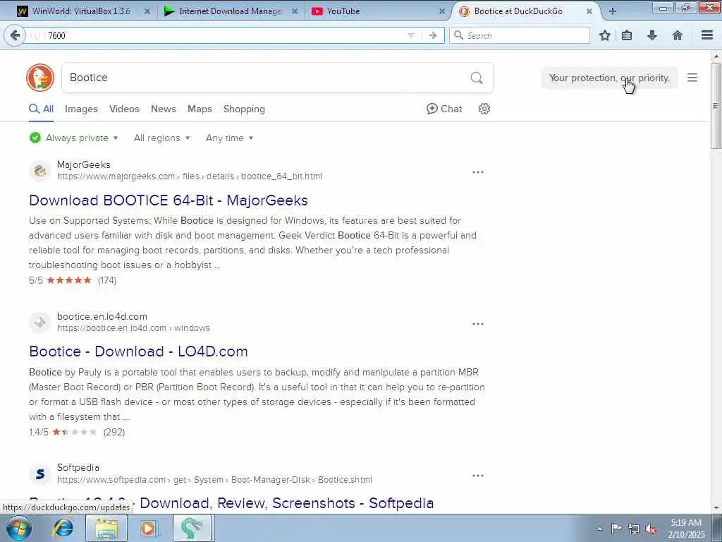Click the page vertical scrollbar thumb

click(716, 106)
